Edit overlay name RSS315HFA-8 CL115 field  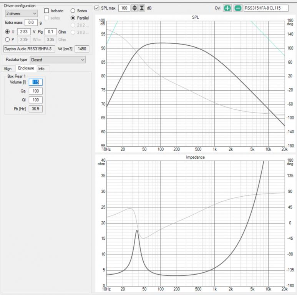pos(266,8)
